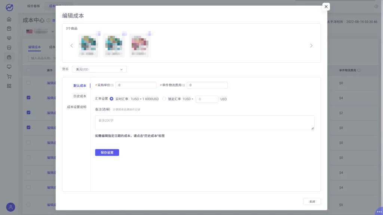Open the 货币 美元USD dropdown

click(99, 69)
